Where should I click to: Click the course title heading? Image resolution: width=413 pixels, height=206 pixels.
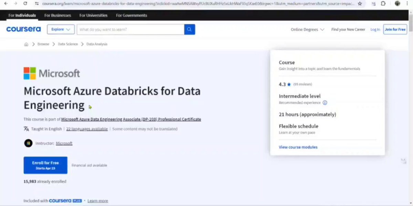[112, 98]
